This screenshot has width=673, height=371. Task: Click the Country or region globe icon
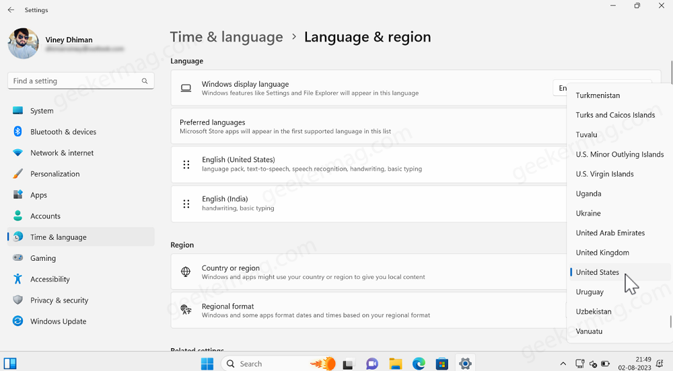point(186,272)
